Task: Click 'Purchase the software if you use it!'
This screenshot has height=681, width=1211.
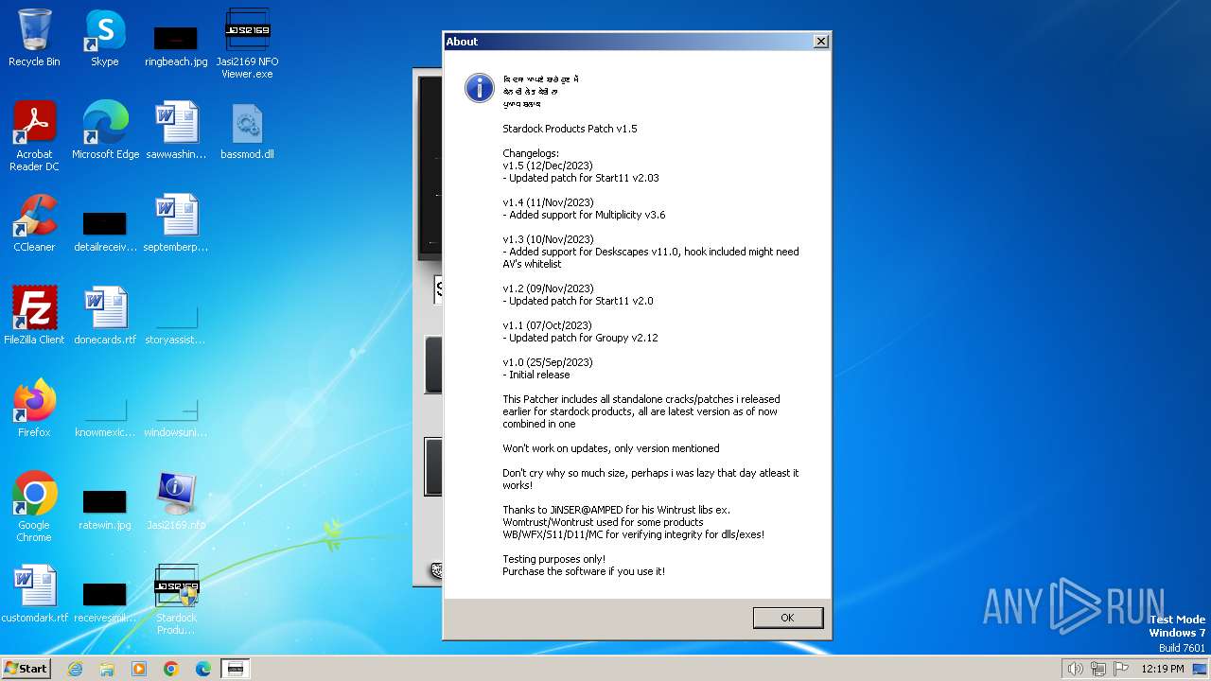Action: point(584,571)
